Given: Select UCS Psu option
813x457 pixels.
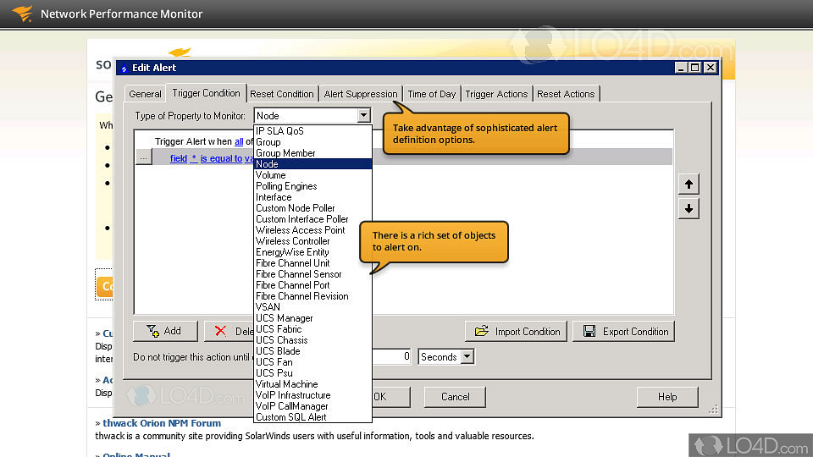Looking at the screenshot, I should tap(312, 373).
